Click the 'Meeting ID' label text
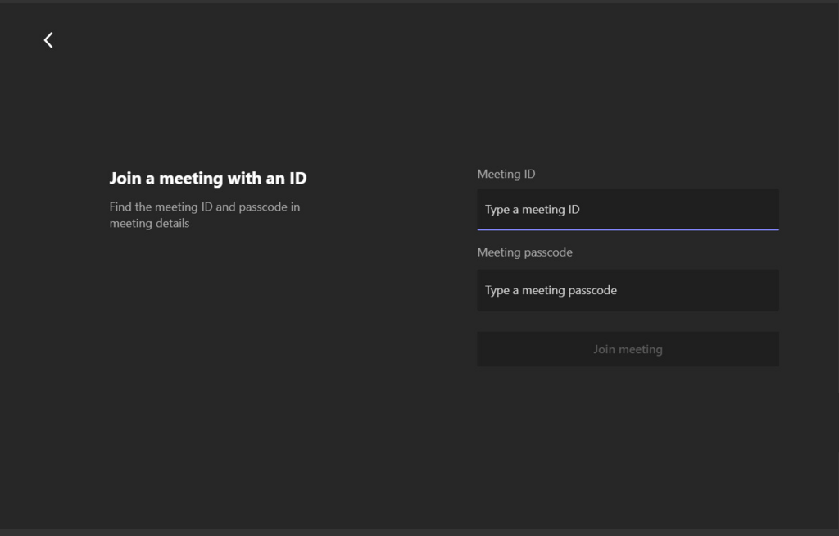The height and width of the screenshot is (536, 839). click(x=506, y=174)
